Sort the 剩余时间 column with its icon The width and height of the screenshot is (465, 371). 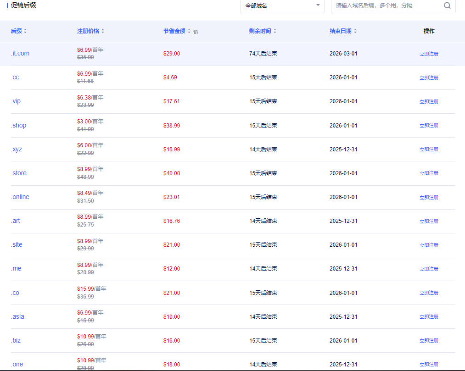pos(275,31)
